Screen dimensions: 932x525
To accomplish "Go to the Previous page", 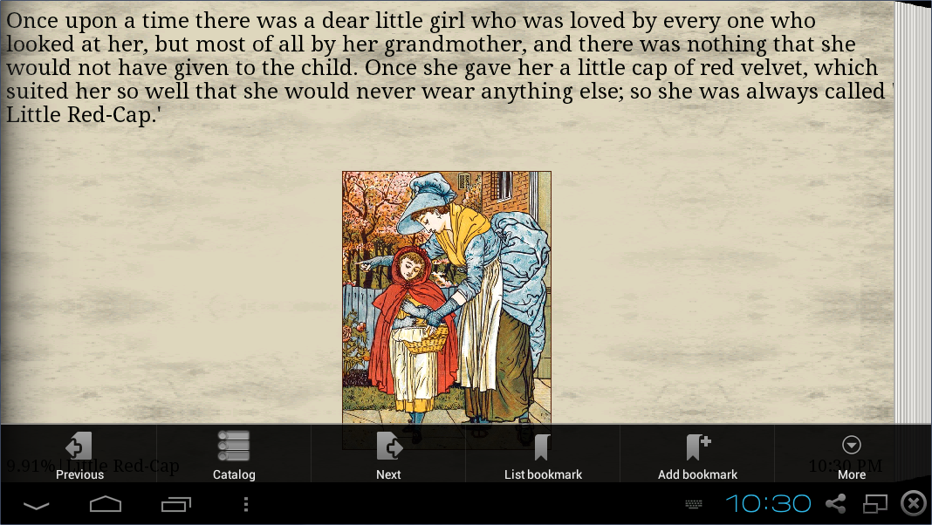I will tap(79, 453).
